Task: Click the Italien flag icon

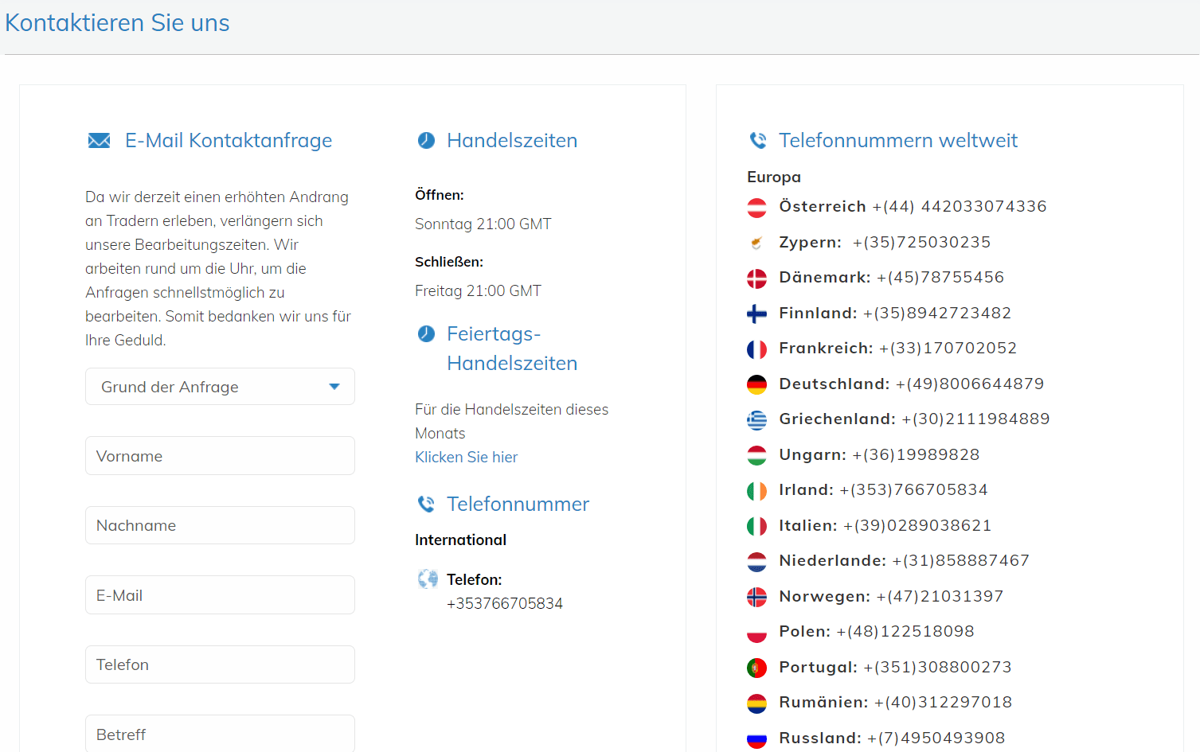Action: (x=756, y=526)
